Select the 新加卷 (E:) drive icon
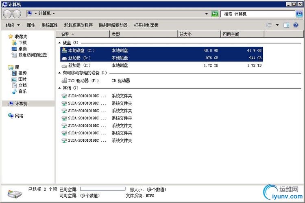 (64, 66)
